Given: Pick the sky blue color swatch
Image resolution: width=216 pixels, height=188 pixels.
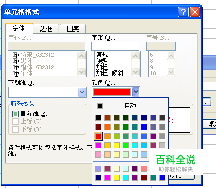Looking at the screenshot, I should [144, 145].
